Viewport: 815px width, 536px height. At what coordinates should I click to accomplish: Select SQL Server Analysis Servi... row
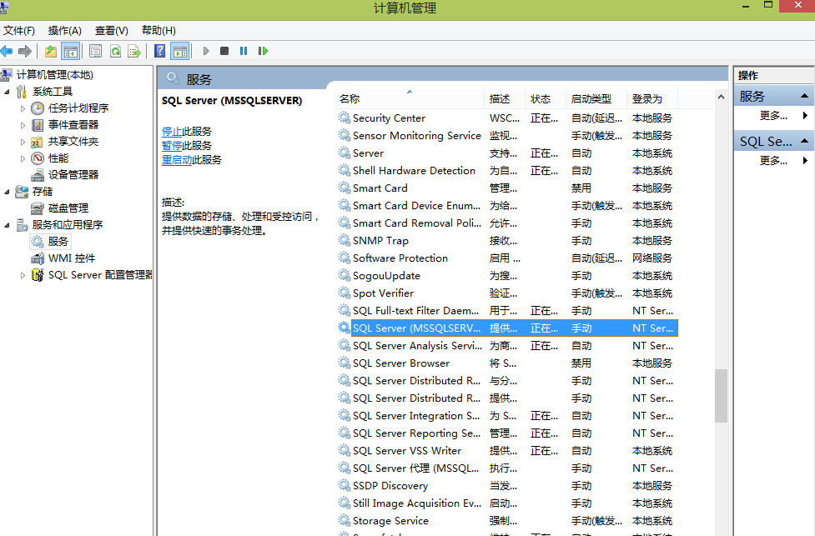(507, 345)
